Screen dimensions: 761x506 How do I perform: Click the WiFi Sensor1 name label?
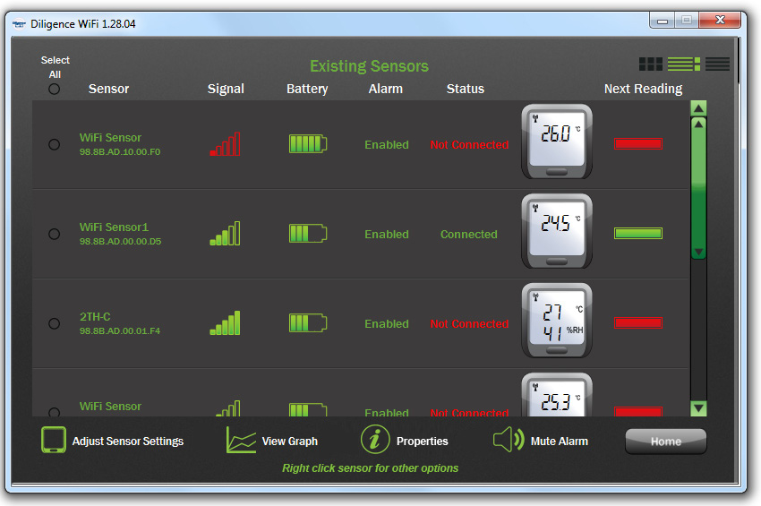114,227
